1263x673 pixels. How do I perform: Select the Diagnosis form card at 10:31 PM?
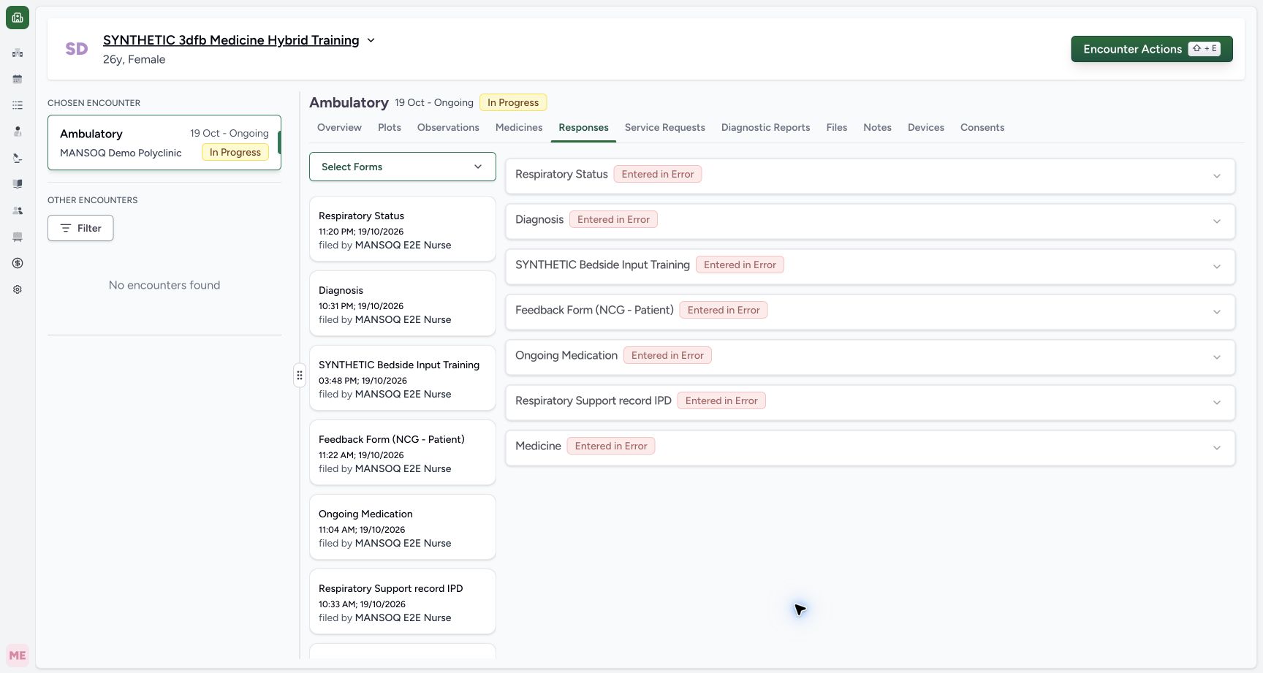403,303
